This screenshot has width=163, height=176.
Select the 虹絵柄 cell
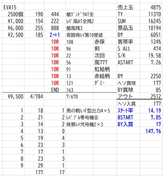point(102,69)
